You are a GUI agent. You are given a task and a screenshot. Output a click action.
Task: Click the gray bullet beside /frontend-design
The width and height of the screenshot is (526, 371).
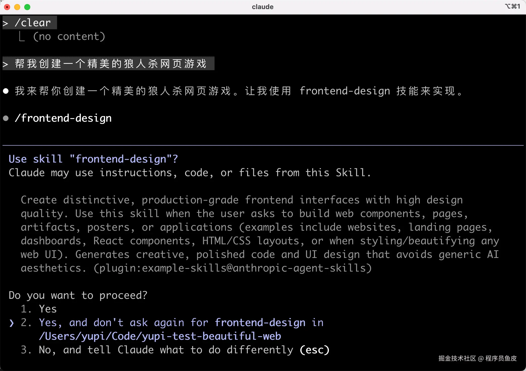pyautogui.click(x=6, y=118)
